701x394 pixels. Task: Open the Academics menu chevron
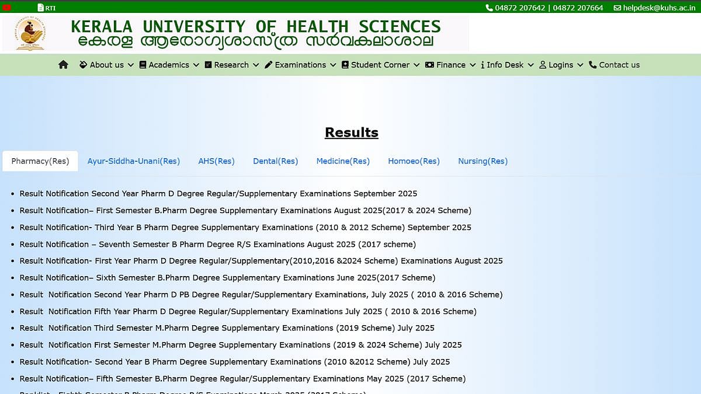196,65
